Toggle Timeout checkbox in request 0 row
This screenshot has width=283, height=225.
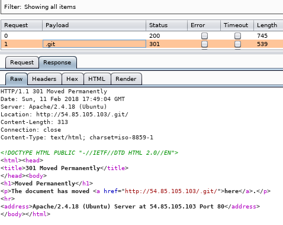click(x=237, y=36)
